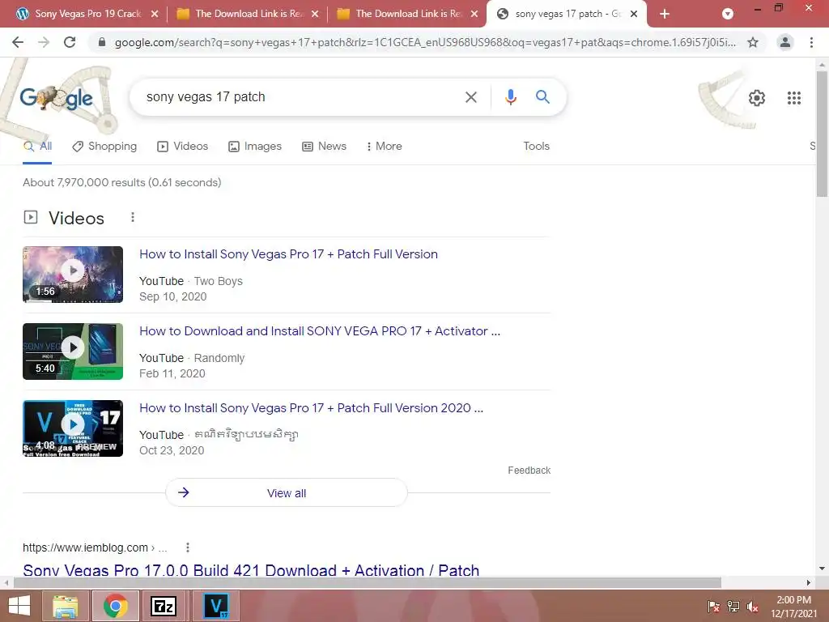This screenshot has height=622, width=829.
Task: Click the Chrome taskbar icon
Action: pos(115,606)
